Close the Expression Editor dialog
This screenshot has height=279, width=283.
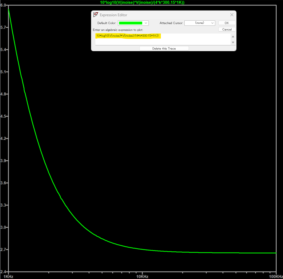(x=232, y=15)
